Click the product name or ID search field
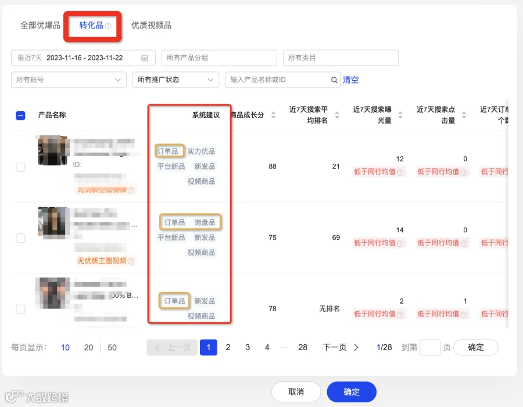Image resolution: width=523 pixels, height=407 pixels. point(278,80)
